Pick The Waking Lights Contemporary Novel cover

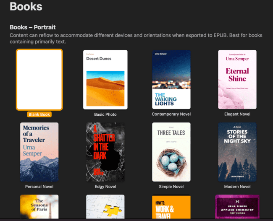coord(171,79)
